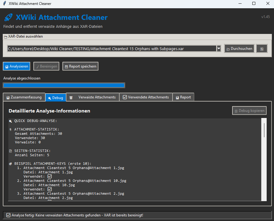This screenshot has height=221, width=274.
Task: Click the 'Gesamt Attachments: 30' line
Action: point(39,134)
